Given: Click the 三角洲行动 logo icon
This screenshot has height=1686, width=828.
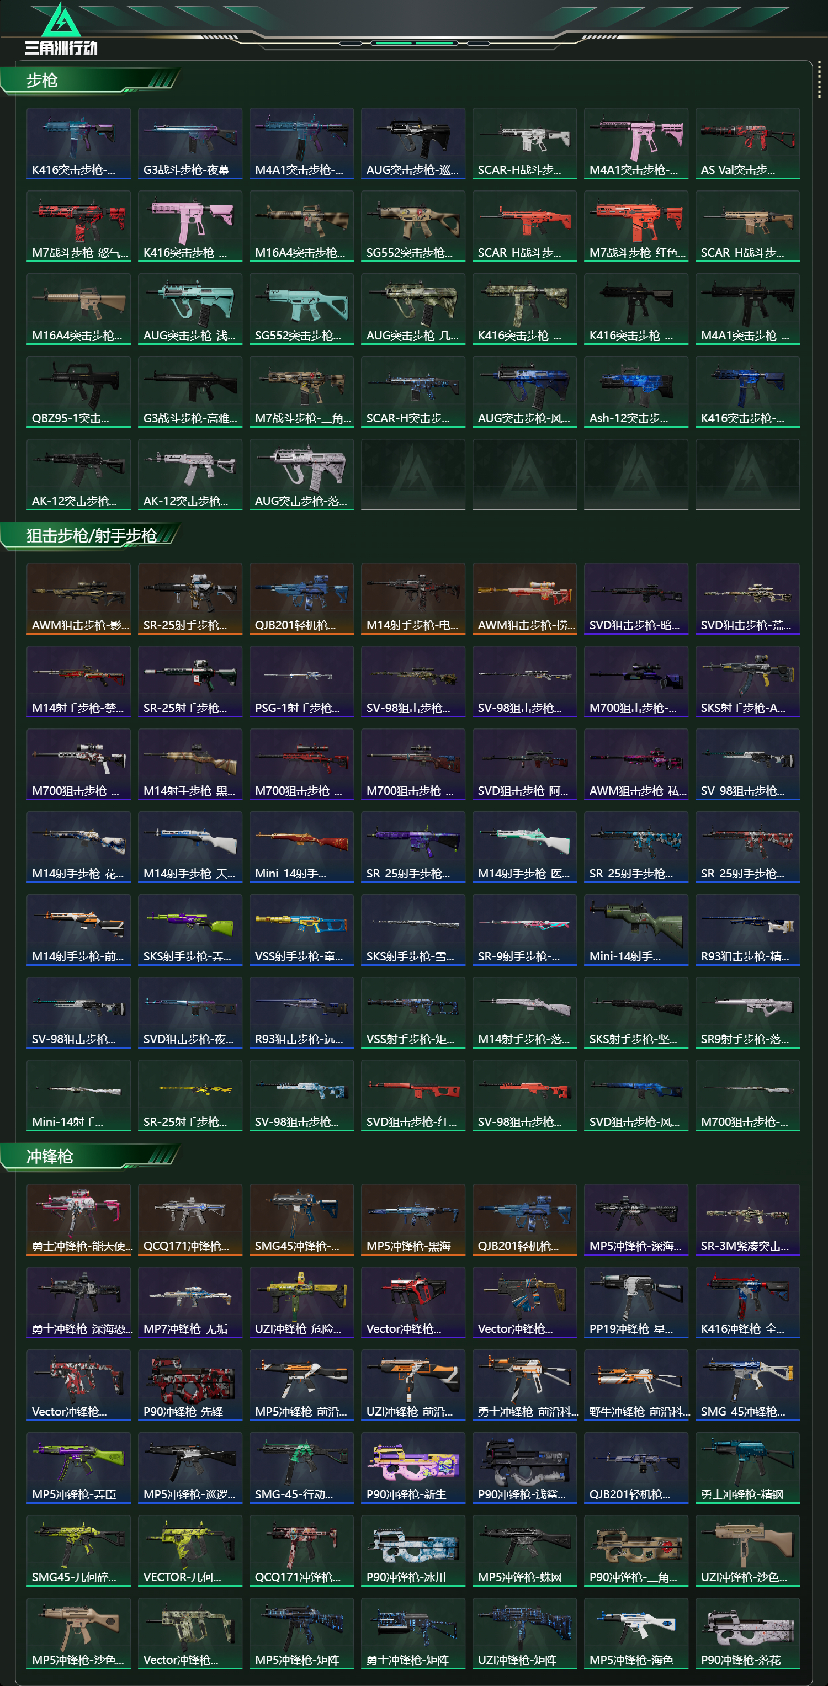Looking at the screenshot, I should 61,29.
